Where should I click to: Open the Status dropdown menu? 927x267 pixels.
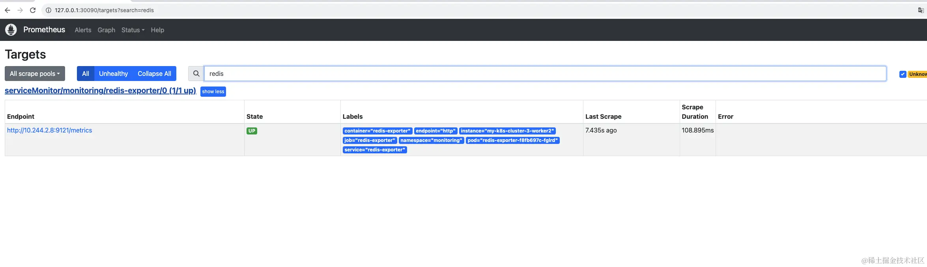pos(133,30)
